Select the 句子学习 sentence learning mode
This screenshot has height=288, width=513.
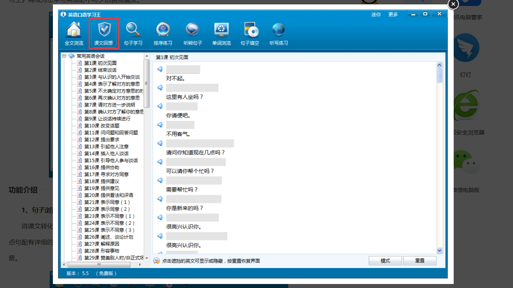[133, 34]
